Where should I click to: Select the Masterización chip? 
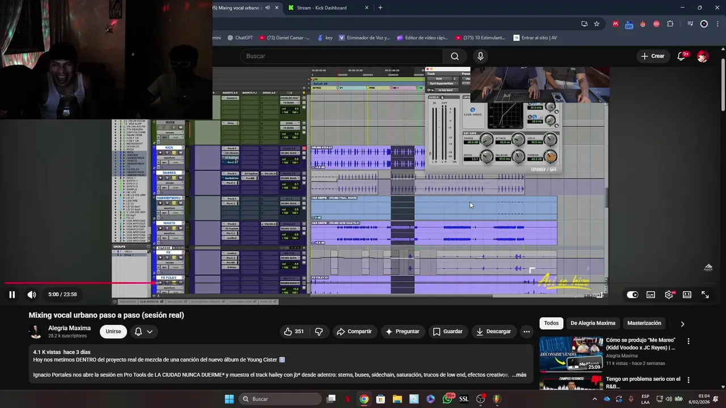point(644,323)
